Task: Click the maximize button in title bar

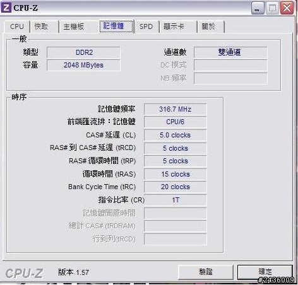Action: click(x=272, y=8)
